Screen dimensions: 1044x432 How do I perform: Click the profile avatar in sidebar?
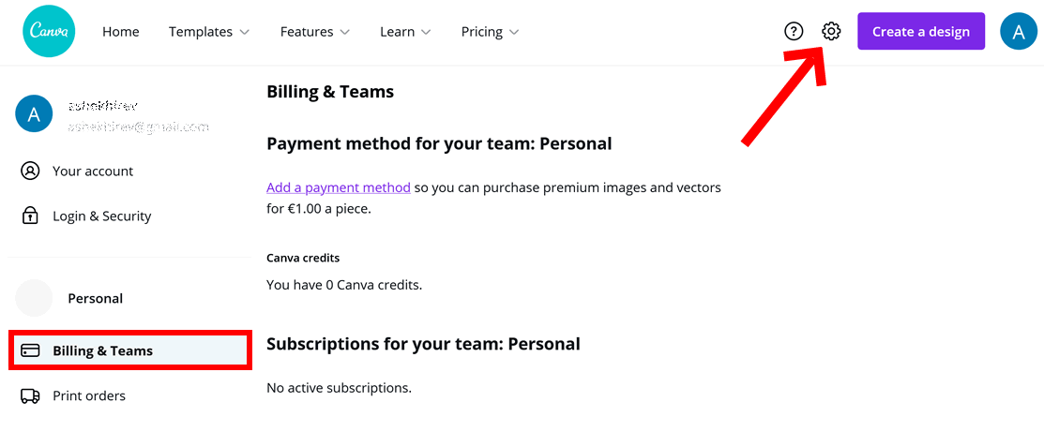coord(34,113)
